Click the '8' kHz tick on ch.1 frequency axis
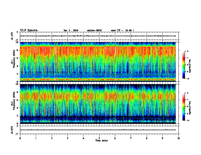Screen dimensions: 201x155 (18, 50)
